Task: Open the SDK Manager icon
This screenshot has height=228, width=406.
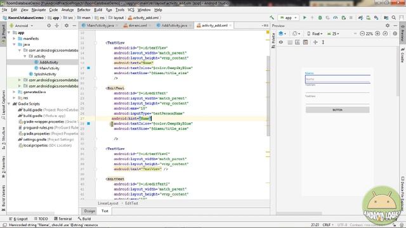Action: click(376, 18)
